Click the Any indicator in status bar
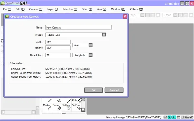The width and height of the screenshot is (194, 121). point(187,117)
